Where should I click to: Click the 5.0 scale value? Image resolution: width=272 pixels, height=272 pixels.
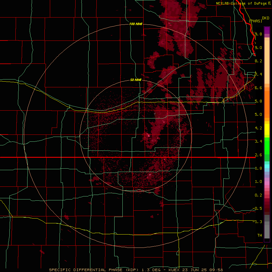coord(258,115)
